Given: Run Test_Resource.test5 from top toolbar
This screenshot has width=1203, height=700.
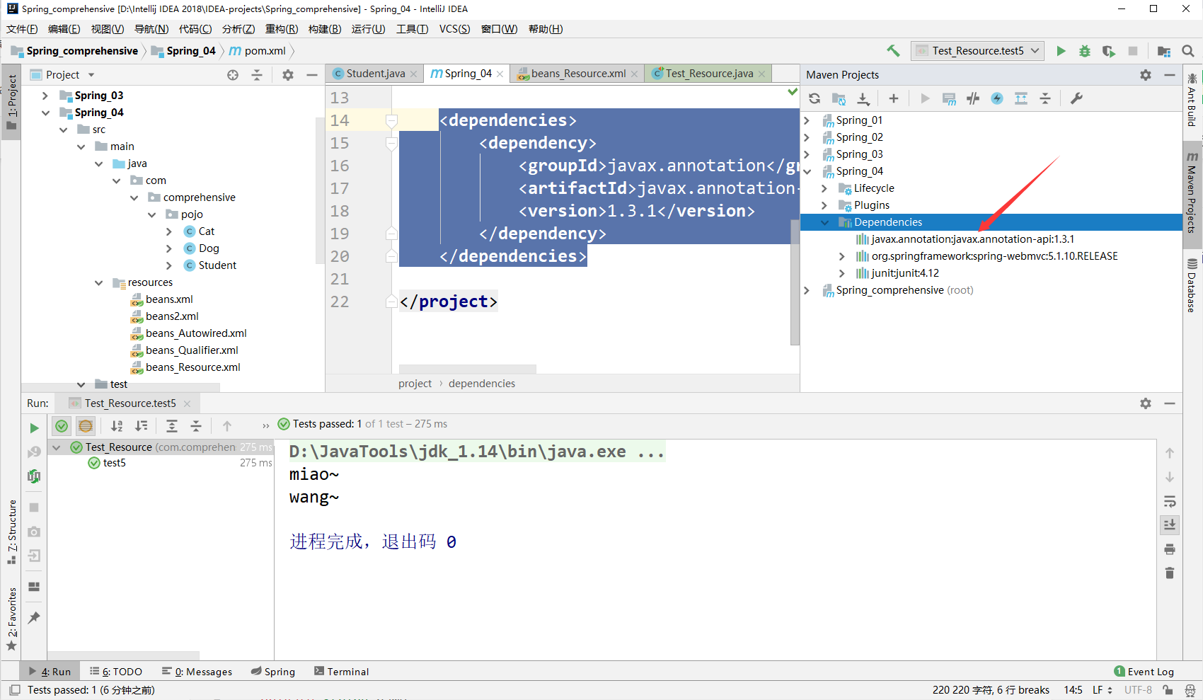Looking at the screenshot, I should [1061, 51].
